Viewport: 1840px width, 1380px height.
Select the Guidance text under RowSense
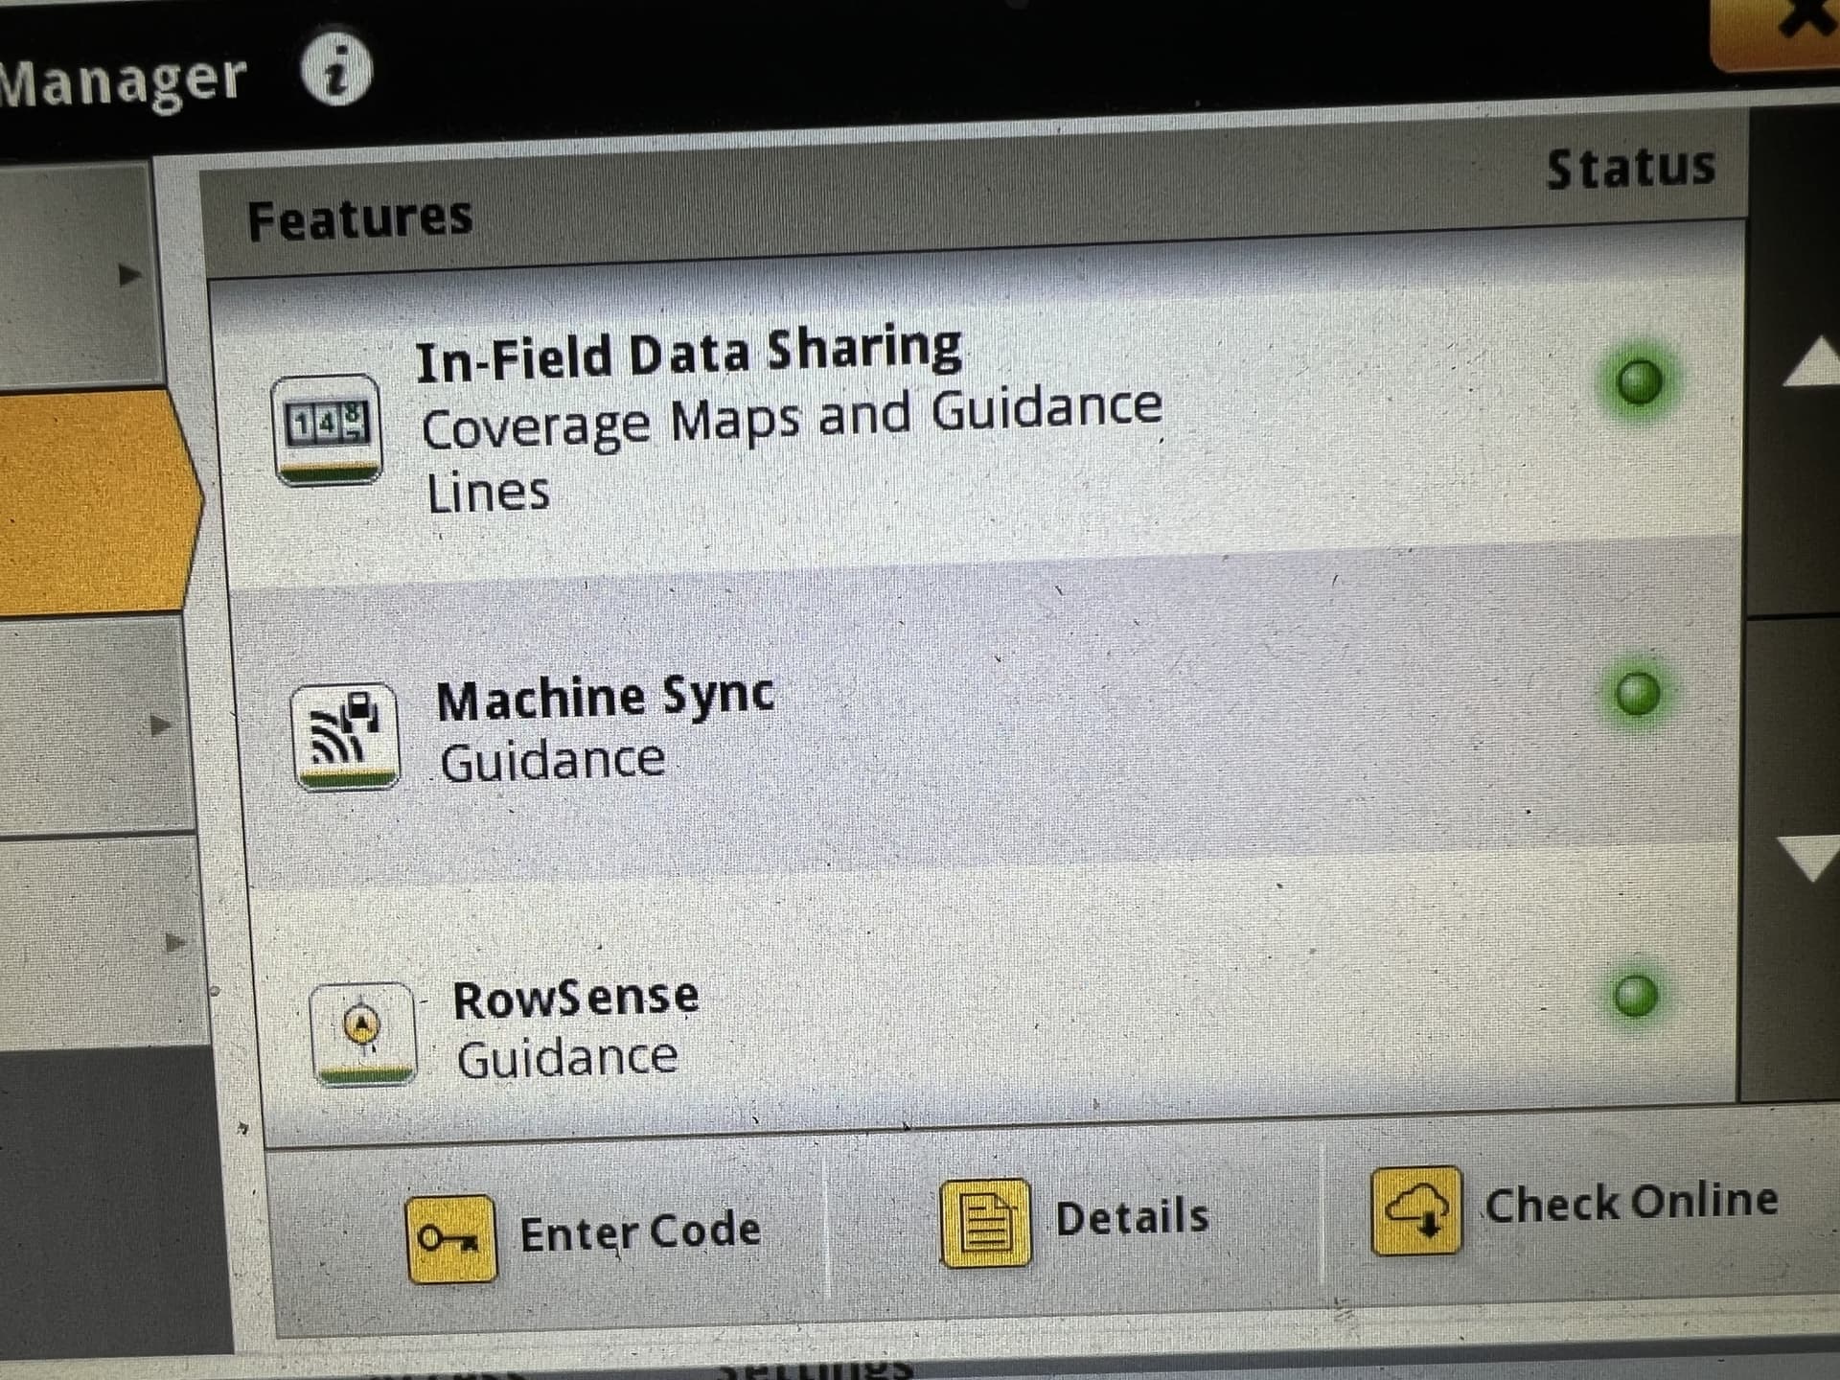[x=567, y=1059]
